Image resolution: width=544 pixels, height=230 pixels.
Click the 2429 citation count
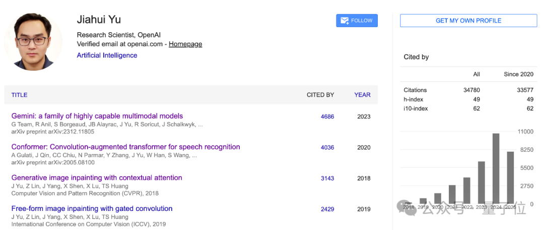(x=327, y=209)
